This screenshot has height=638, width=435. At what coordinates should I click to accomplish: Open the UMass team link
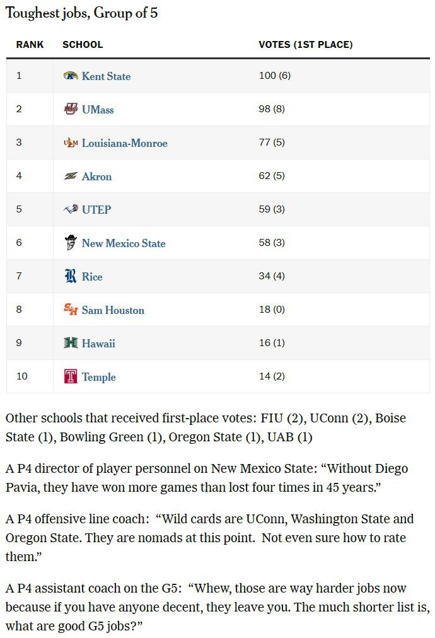coord(98,110)
